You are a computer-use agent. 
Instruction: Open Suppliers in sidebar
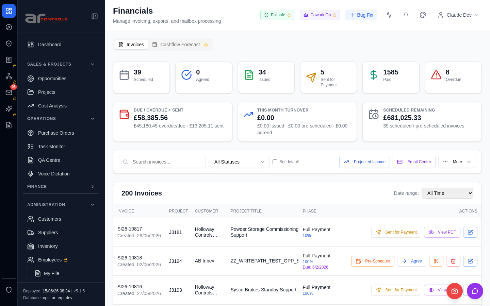click(x=61, y=233)
